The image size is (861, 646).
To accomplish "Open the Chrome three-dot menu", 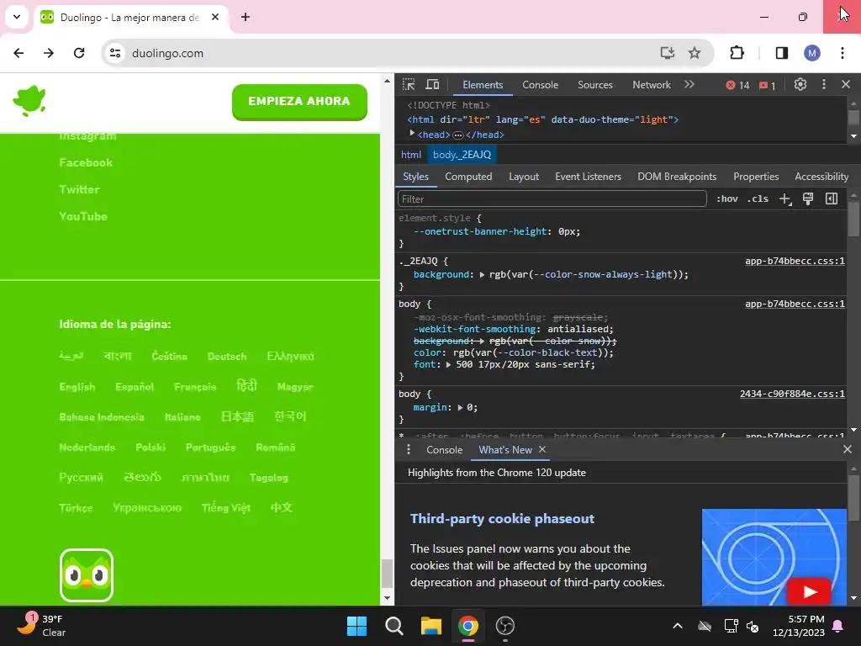I will (843, 53).
